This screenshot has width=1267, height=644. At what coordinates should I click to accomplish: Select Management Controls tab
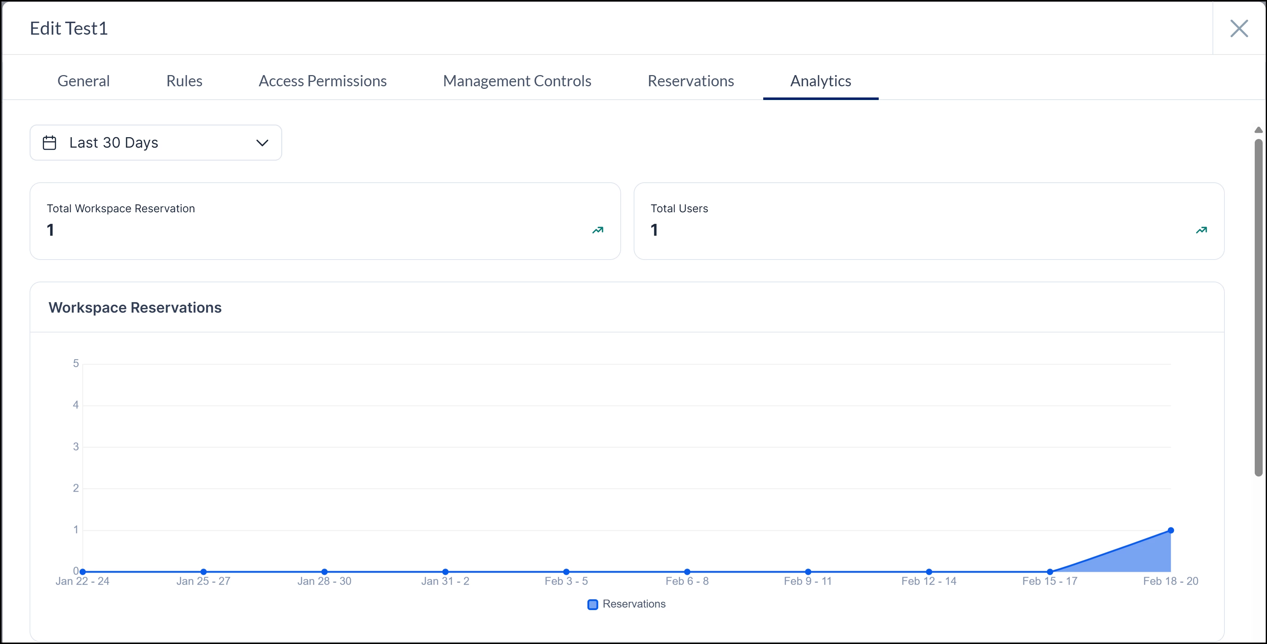pyautogui.click(x=517, y=81)
